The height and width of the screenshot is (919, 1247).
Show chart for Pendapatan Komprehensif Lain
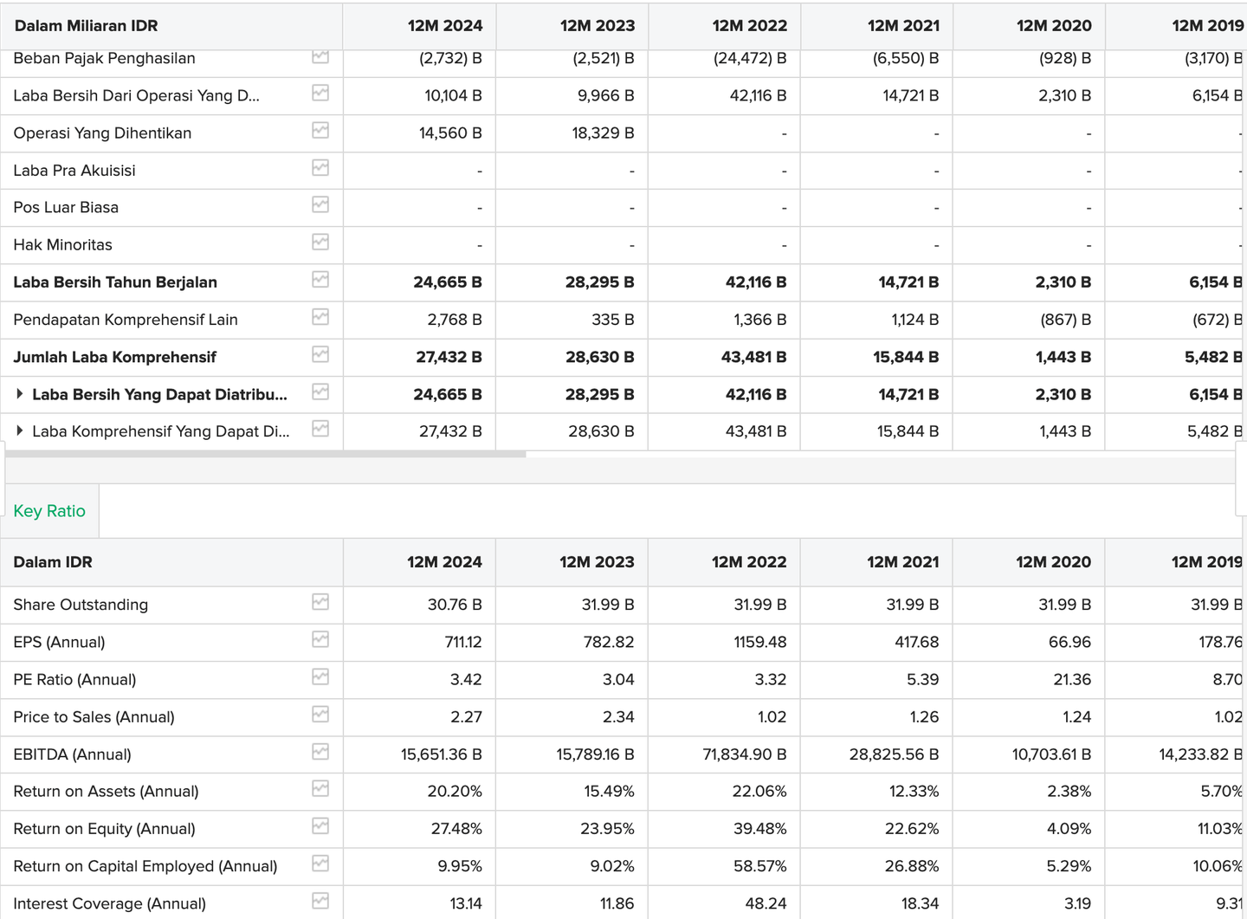tap(320, 317)
